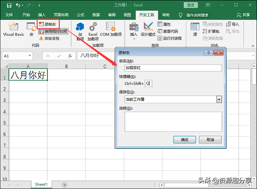
Task: Click the 宏名 text field
Action: [173, 68]
